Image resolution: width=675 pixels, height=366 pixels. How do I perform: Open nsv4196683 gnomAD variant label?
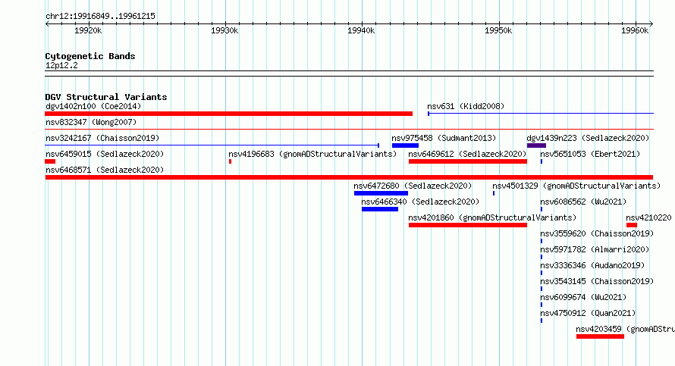[312, 154]
